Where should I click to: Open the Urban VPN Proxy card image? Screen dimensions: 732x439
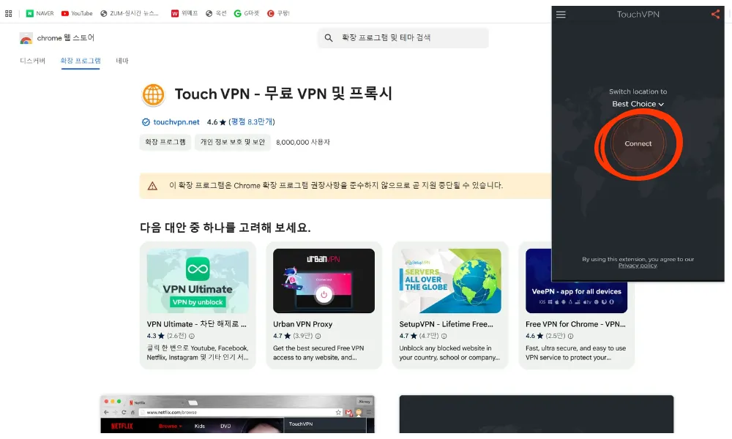click(324, 281)
